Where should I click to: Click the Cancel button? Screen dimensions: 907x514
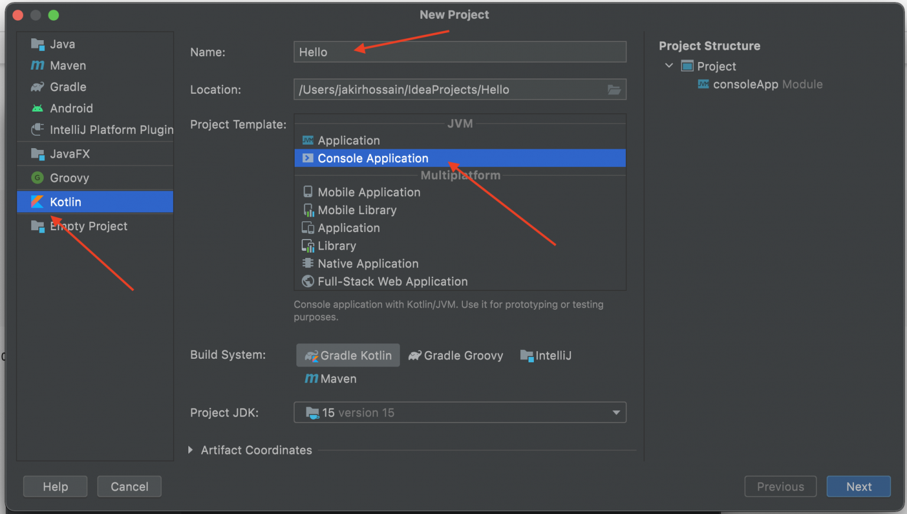pyautogui.click(x=129, y=486)
